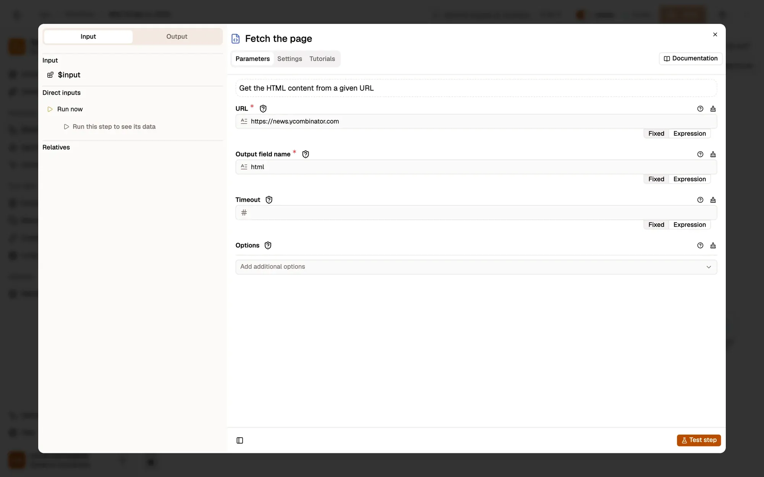
Task: Click the $input variable icon
Action: (50, 75)
